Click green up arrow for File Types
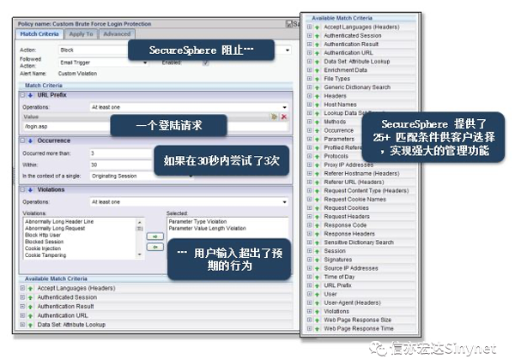Viewport: 515px width, 359px height. pyautogui.click(x=317, y=79)
